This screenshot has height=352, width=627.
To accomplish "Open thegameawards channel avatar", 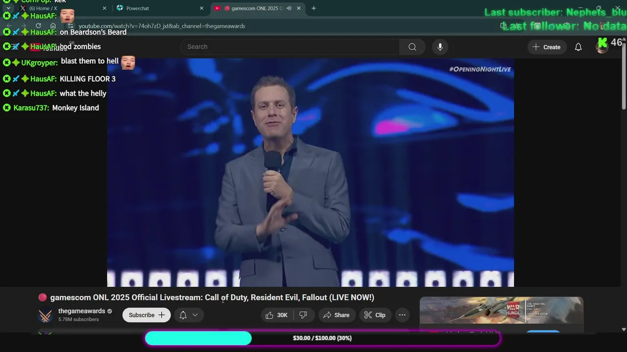I will 46,315.
